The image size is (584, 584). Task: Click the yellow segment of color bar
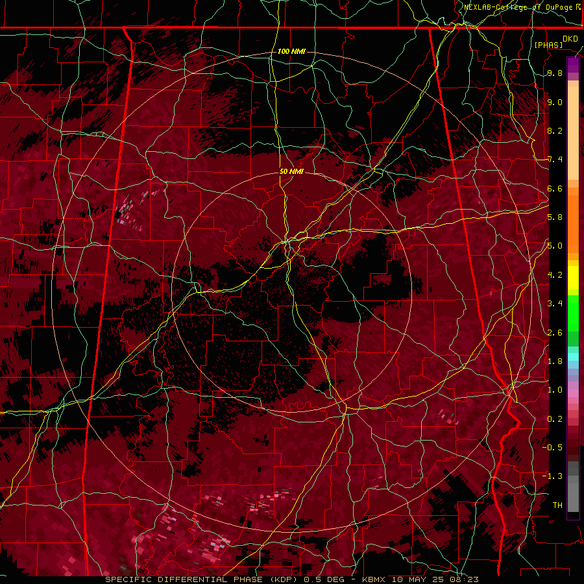coord(573,278)
